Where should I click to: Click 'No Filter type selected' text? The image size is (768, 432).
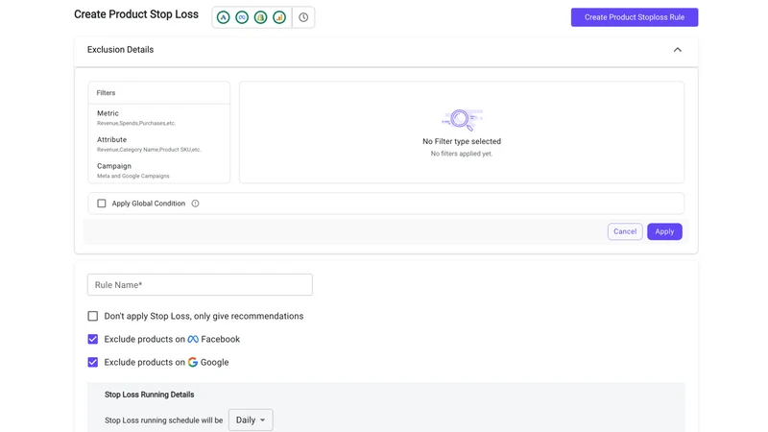coord(462,141)
